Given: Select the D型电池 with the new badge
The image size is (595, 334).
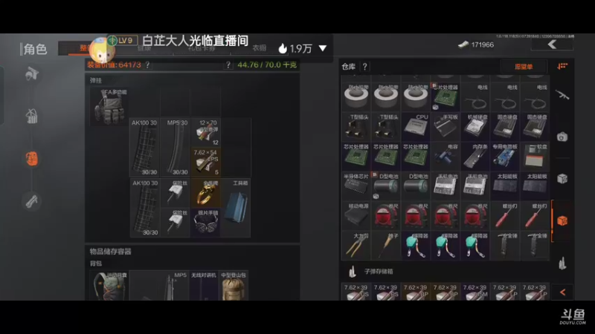Looking at the screenshot, I should click(x=385, y=186).
